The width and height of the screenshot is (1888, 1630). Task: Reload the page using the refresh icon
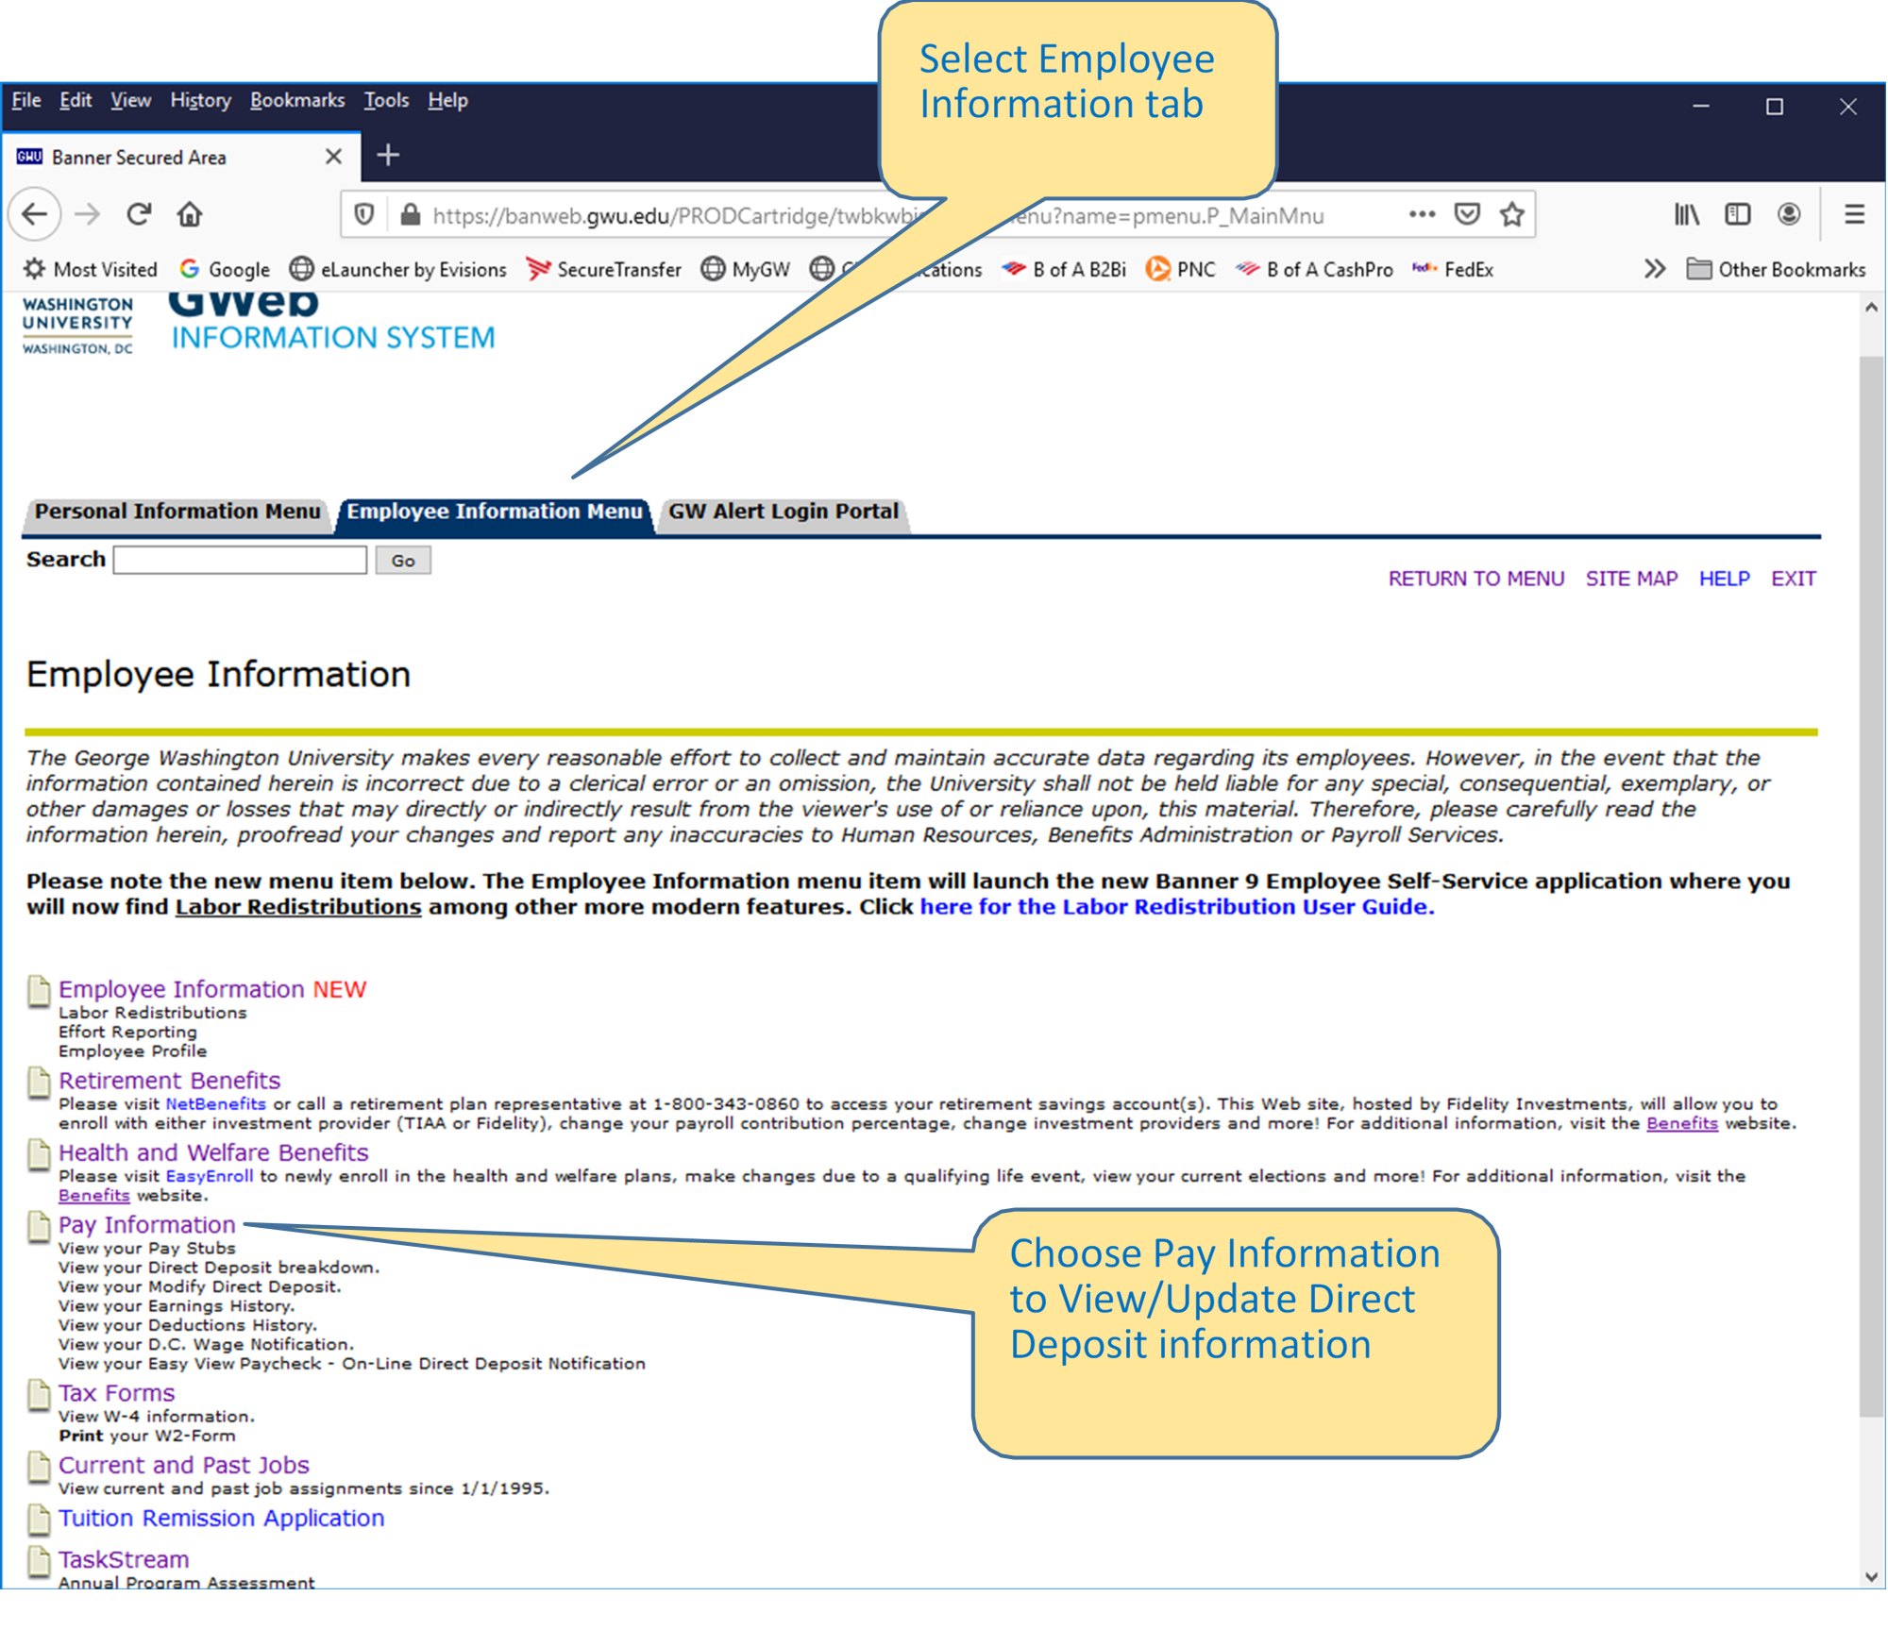click(x=139, y=214)
